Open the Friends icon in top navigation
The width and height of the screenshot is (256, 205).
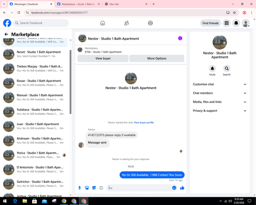pyautogui.click(x=126, y=23)
